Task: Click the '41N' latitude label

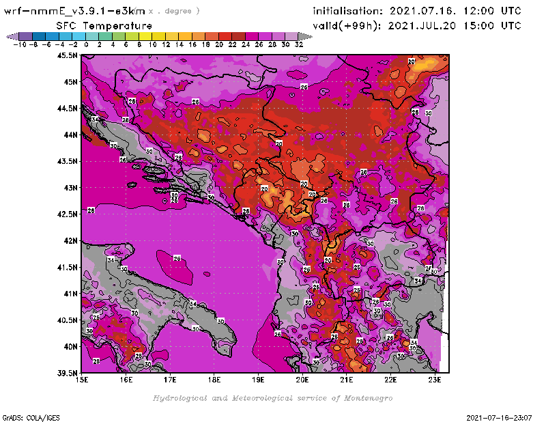Action: (70, 294)
